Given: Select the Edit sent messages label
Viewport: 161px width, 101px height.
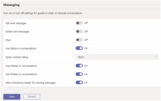Looking at the screenshot, I should click(16, 23).
